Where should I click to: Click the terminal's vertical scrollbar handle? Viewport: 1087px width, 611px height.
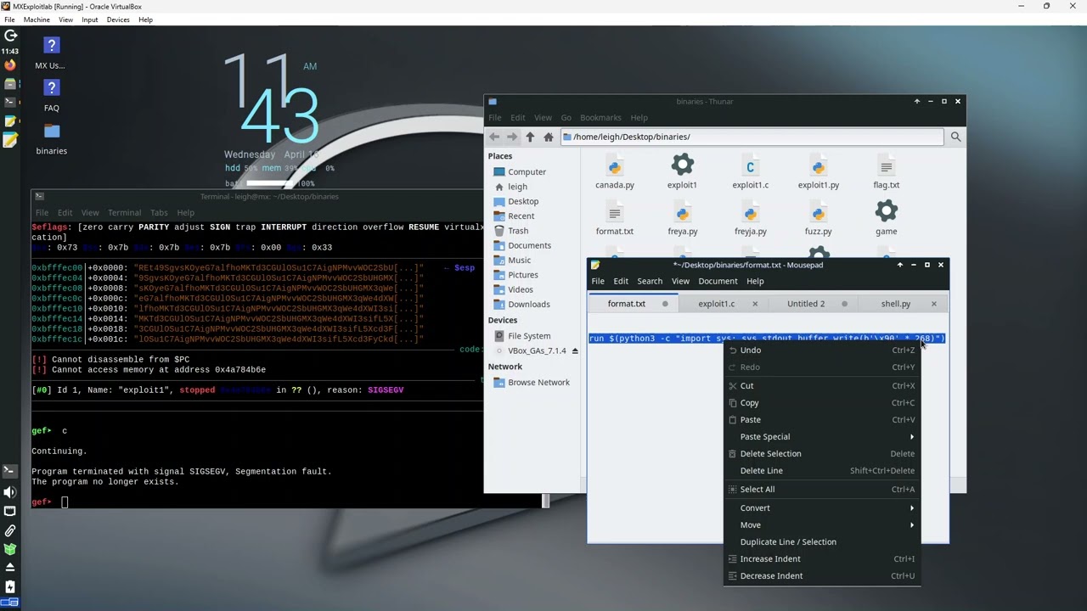point(546,501)
